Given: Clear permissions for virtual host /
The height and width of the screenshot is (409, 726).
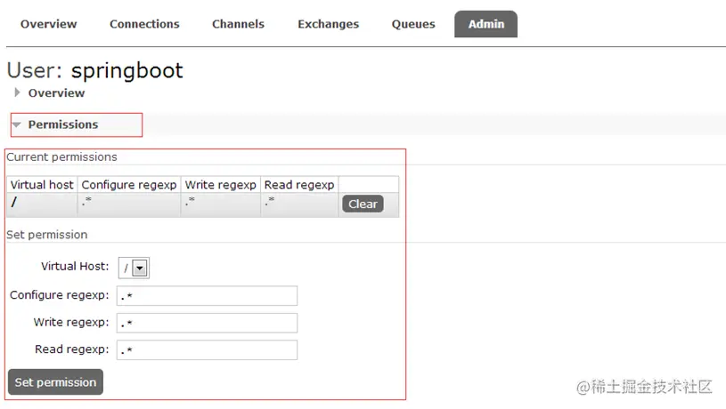Looking at the screenshot, I should pyautogui.click(x=363, y=204).
